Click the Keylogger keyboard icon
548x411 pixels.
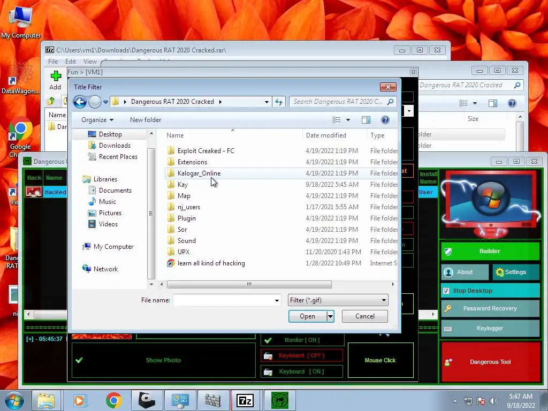(448, 329)
